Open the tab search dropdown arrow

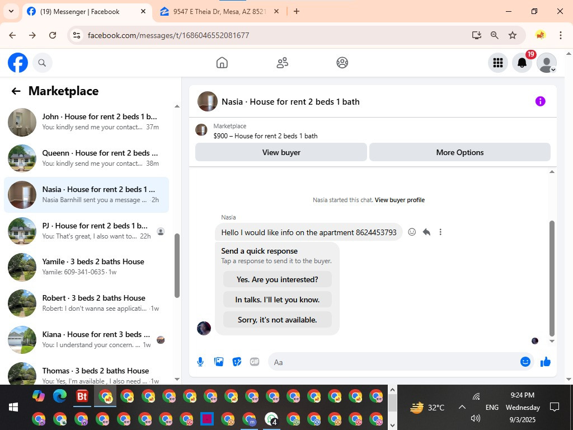pyautogui.click(x=11, y=11)
